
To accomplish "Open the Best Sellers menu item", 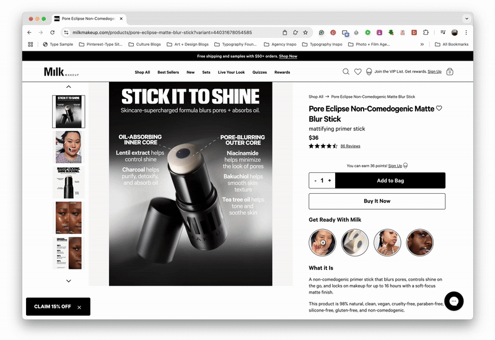I will [x=169, y=72].
